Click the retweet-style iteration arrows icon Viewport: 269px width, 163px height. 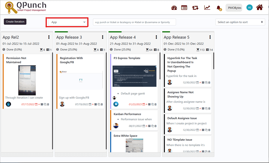click(x=195, y=8)
